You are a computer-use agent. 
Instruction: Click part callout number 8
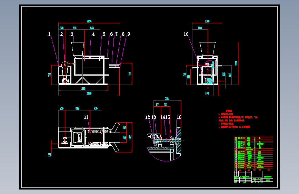tap(123, 34)
